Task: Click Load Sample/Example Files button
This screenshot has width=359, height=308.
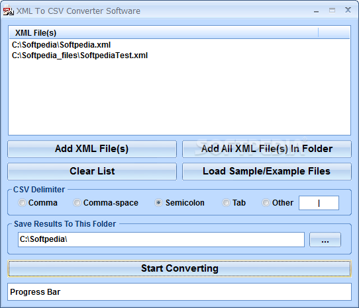Action: [x=267, y=171]
